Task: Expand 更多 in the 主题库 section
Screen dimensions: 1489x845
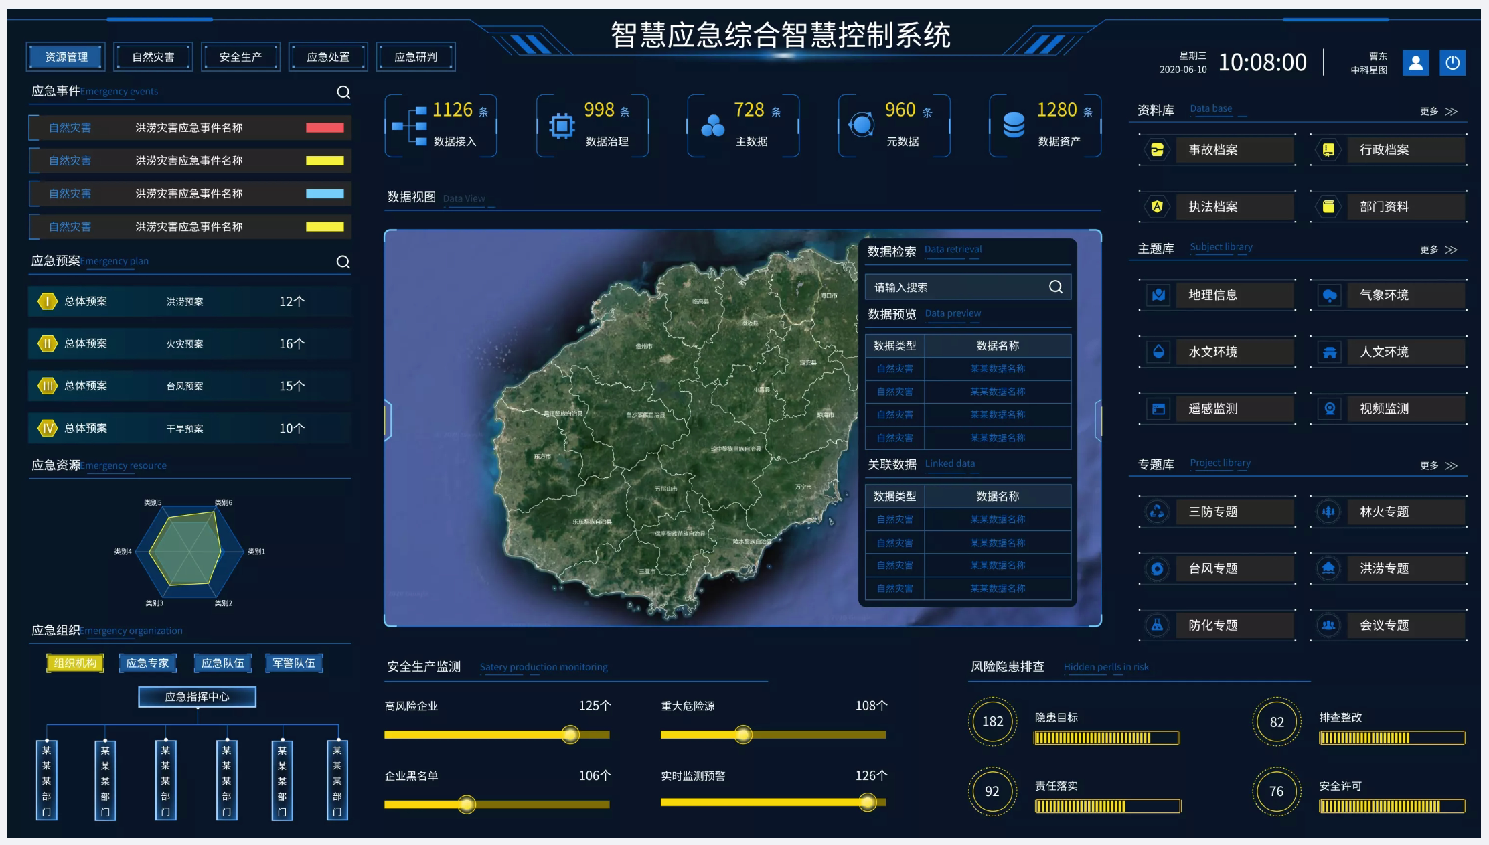Action: click(x=1439, y=250)
